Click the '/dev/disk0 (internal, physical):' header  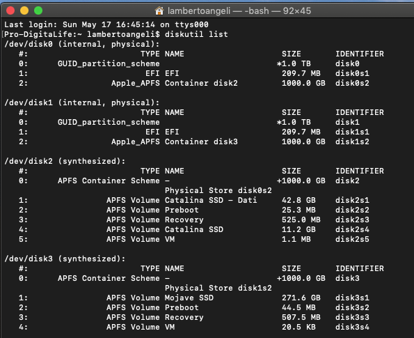pos(82,44)
